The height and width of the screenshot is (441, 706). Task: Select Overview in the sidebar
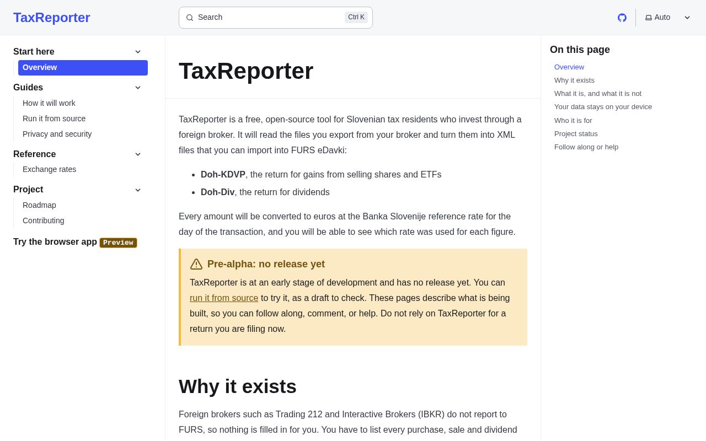(x=83, y=68)
